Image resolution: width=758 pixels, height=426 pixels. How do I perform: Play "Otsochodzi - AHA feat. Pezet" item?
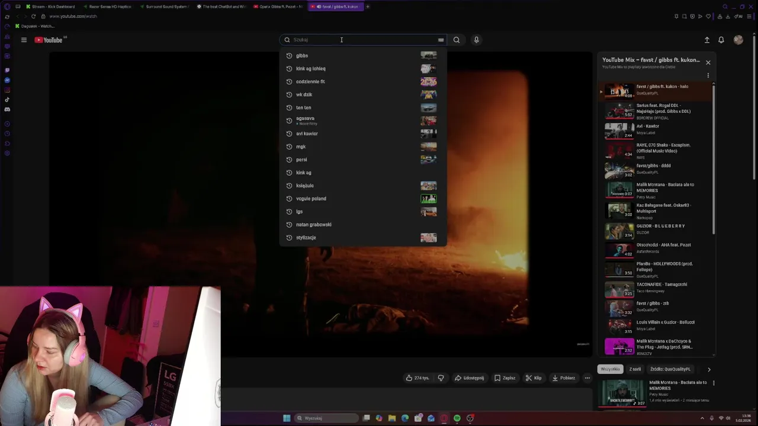pyautogui.click(x=656, y=248)
